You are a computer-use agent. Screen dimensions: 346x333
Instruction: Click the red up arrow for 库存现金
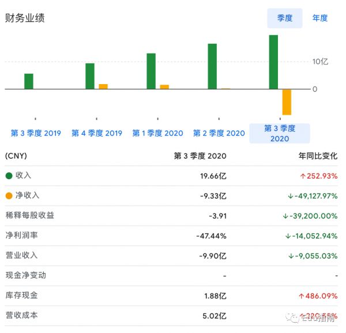point(301,296)
